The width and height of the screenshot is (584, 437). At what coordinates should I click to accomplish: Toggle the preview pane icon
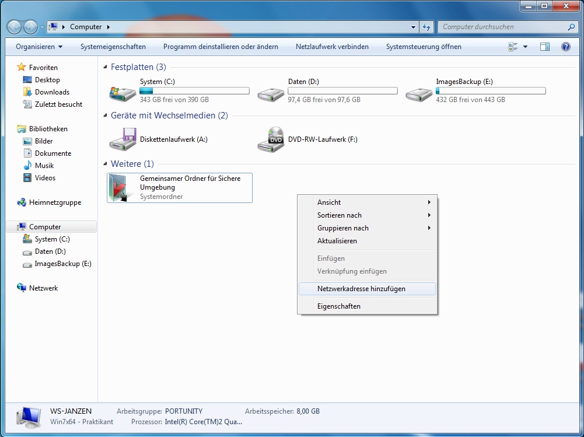545,47
